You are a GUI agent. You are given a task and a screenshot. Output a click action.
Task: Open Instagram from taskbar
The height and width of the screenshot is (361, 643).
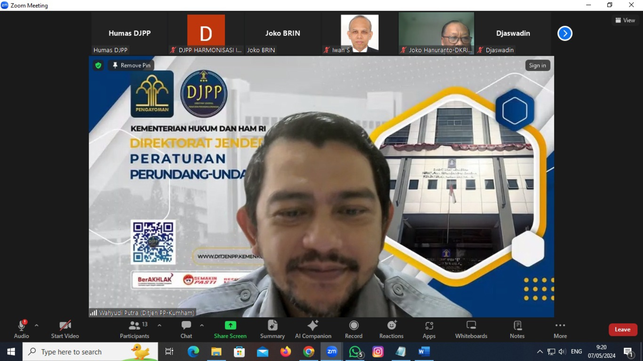pos(378,352)
